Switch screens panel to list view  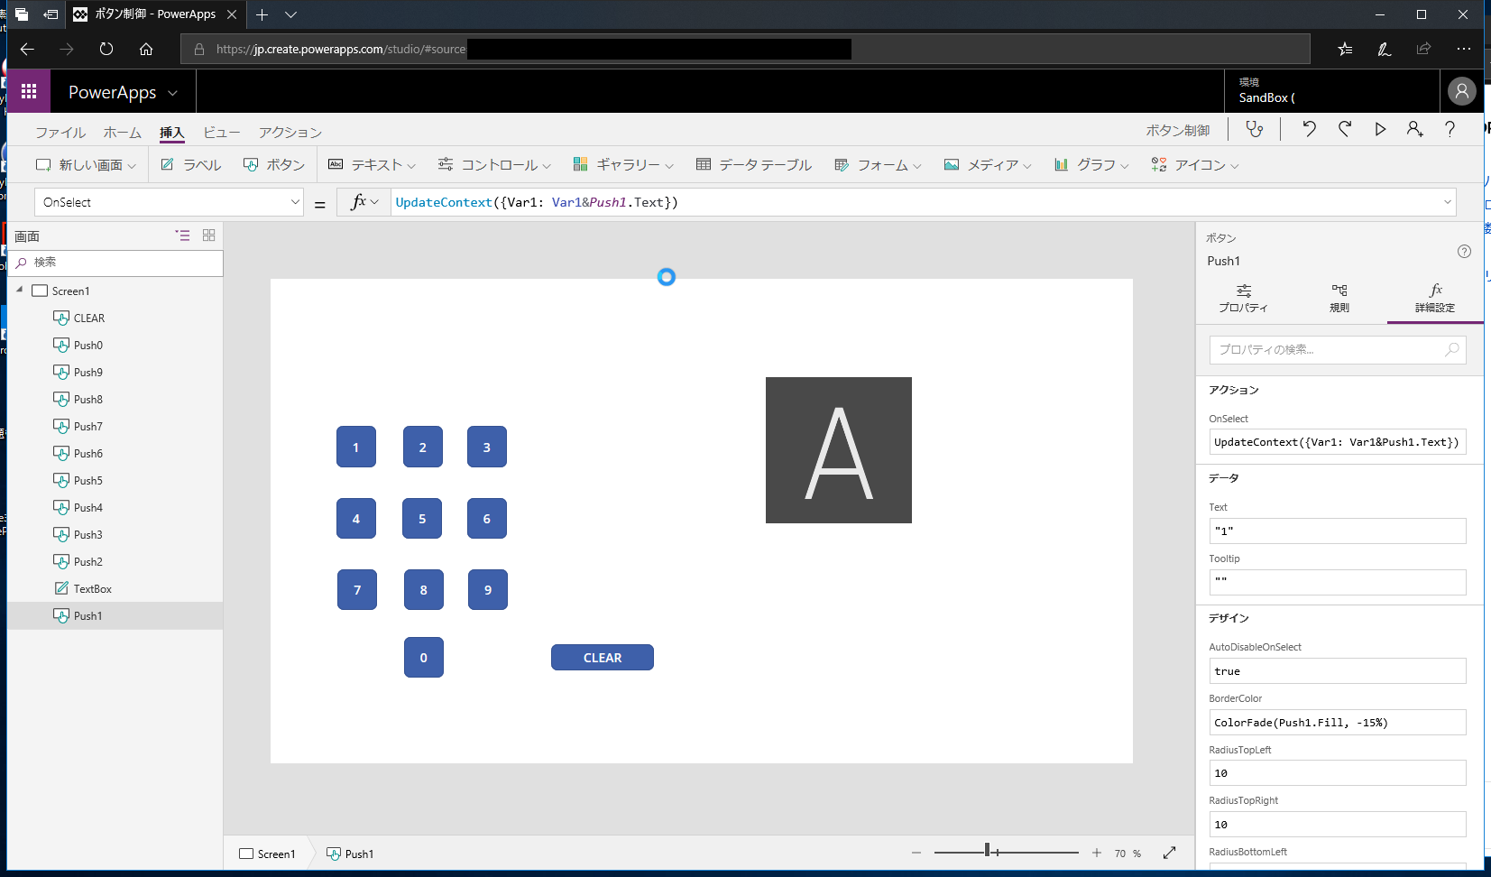tap(183, 235)
